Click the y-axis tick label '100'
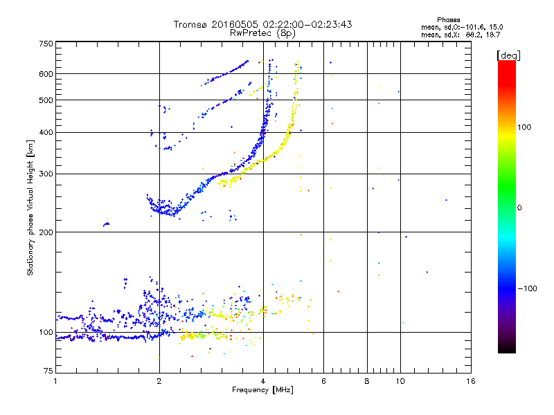This screenshot has height=415, width=554. coord(46,332)
